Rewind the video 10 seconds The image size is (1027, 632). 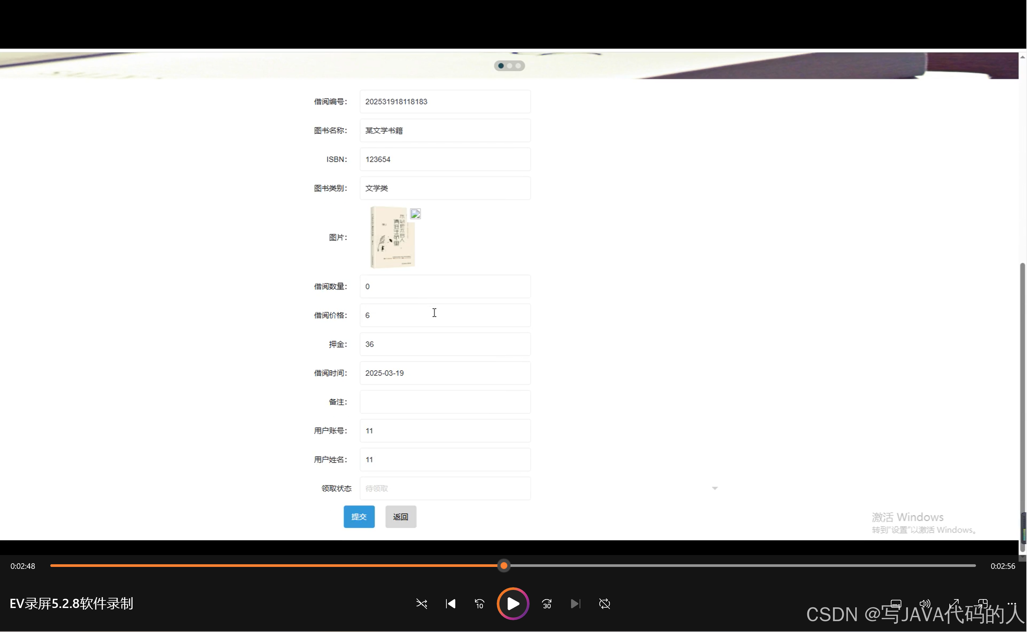479,604
